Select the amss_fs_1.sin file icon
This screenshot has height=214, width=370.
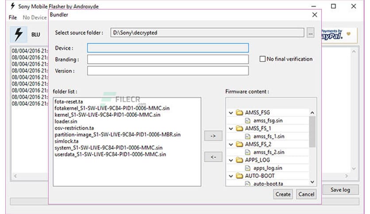[x=249, y=136]
